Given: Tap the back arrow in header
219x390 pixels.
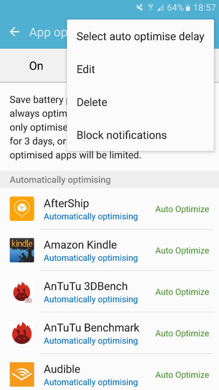Looking at the screenshot, I should click(x=15, y=32).
